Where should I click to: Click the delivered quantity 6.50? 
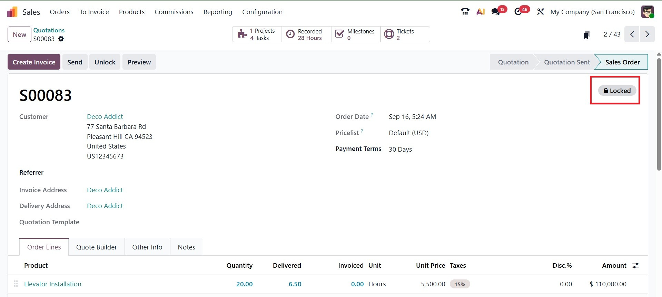click(295, 284)
